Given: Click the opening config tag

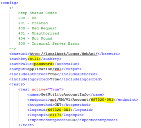Looking at the screenshot, I should point(9,3).
